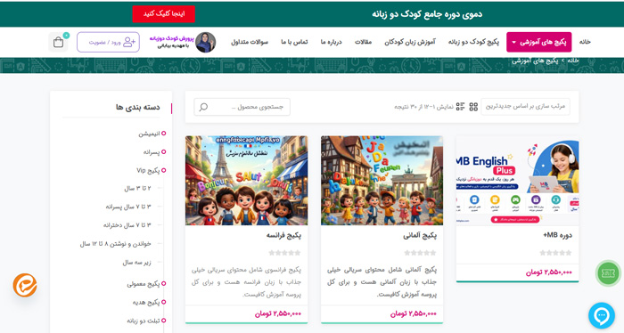Switch to list view layout icon
The height and width of the screenshot is (333, 624).
(x=461, y=107)
